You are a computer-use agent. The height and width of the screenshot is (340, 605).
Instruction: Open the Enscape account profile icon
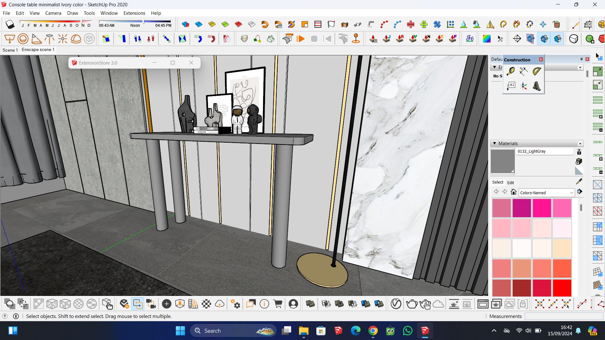tap(293, 304)
